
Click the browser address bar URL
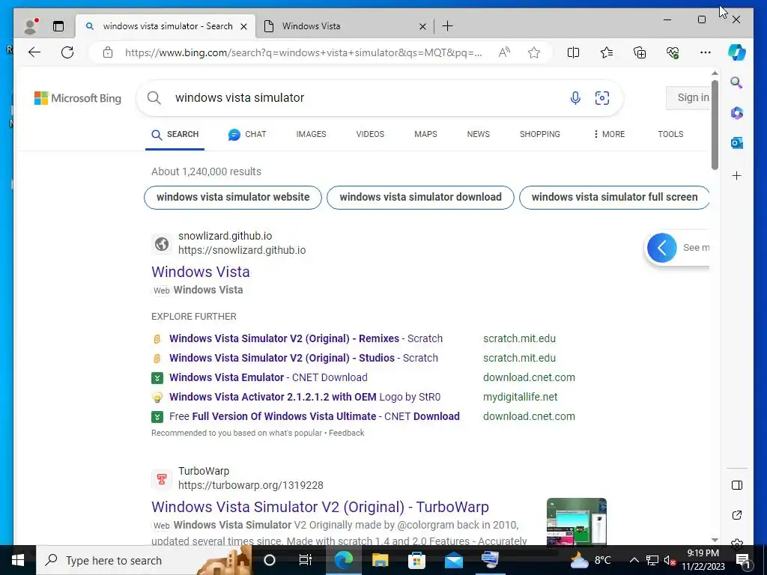click(x=303, y=52)
